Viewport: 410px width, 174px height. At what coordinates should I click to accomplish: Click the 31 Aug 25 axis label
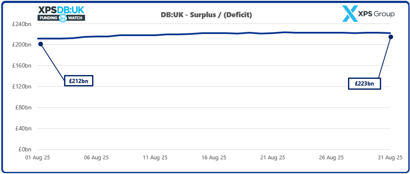[390, 158]
